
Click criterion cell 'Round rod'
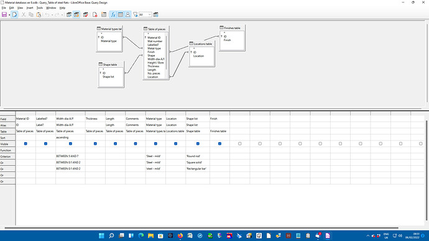[198, 156]
